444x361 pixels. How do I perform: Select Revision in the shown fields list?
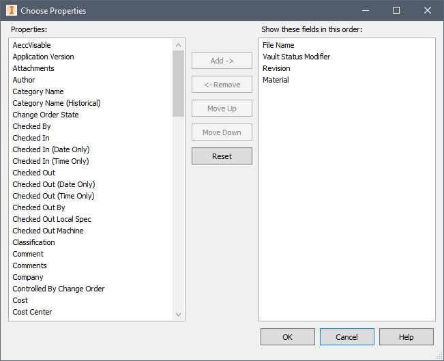click(x=276, y=68)
